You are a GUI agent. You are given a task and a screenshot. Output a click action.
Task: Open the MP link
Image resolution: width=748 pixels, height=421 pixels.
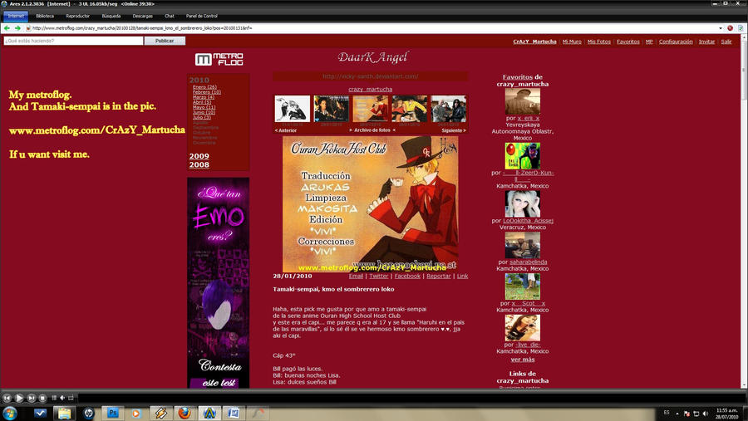(x=649, y=42)
